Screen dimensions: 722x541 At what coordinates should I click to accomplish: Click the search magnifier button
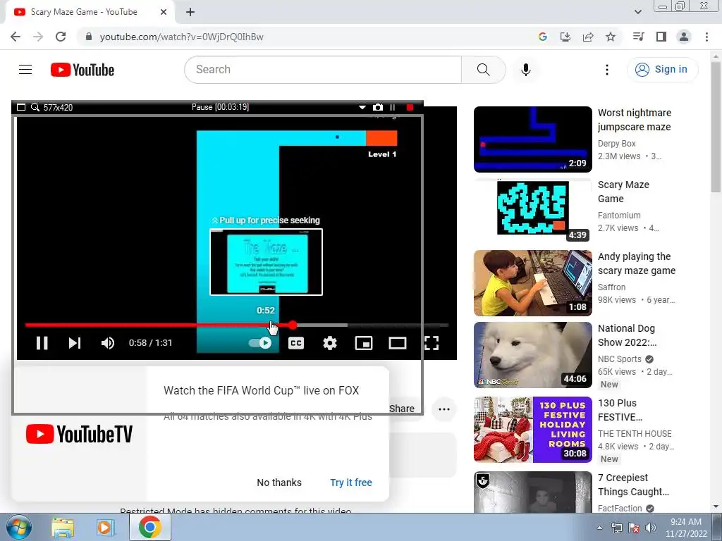click(x=484, y=70)
